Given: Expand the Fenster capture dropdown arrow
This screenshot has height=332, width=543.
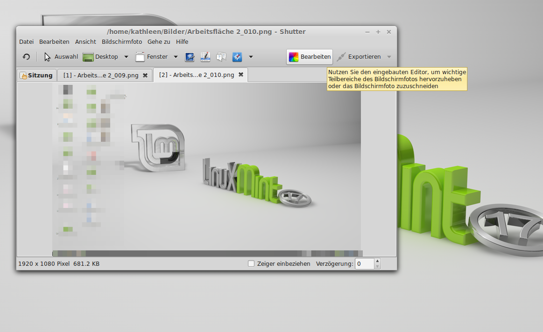Looking at the screenshot, I should [176, 57].
